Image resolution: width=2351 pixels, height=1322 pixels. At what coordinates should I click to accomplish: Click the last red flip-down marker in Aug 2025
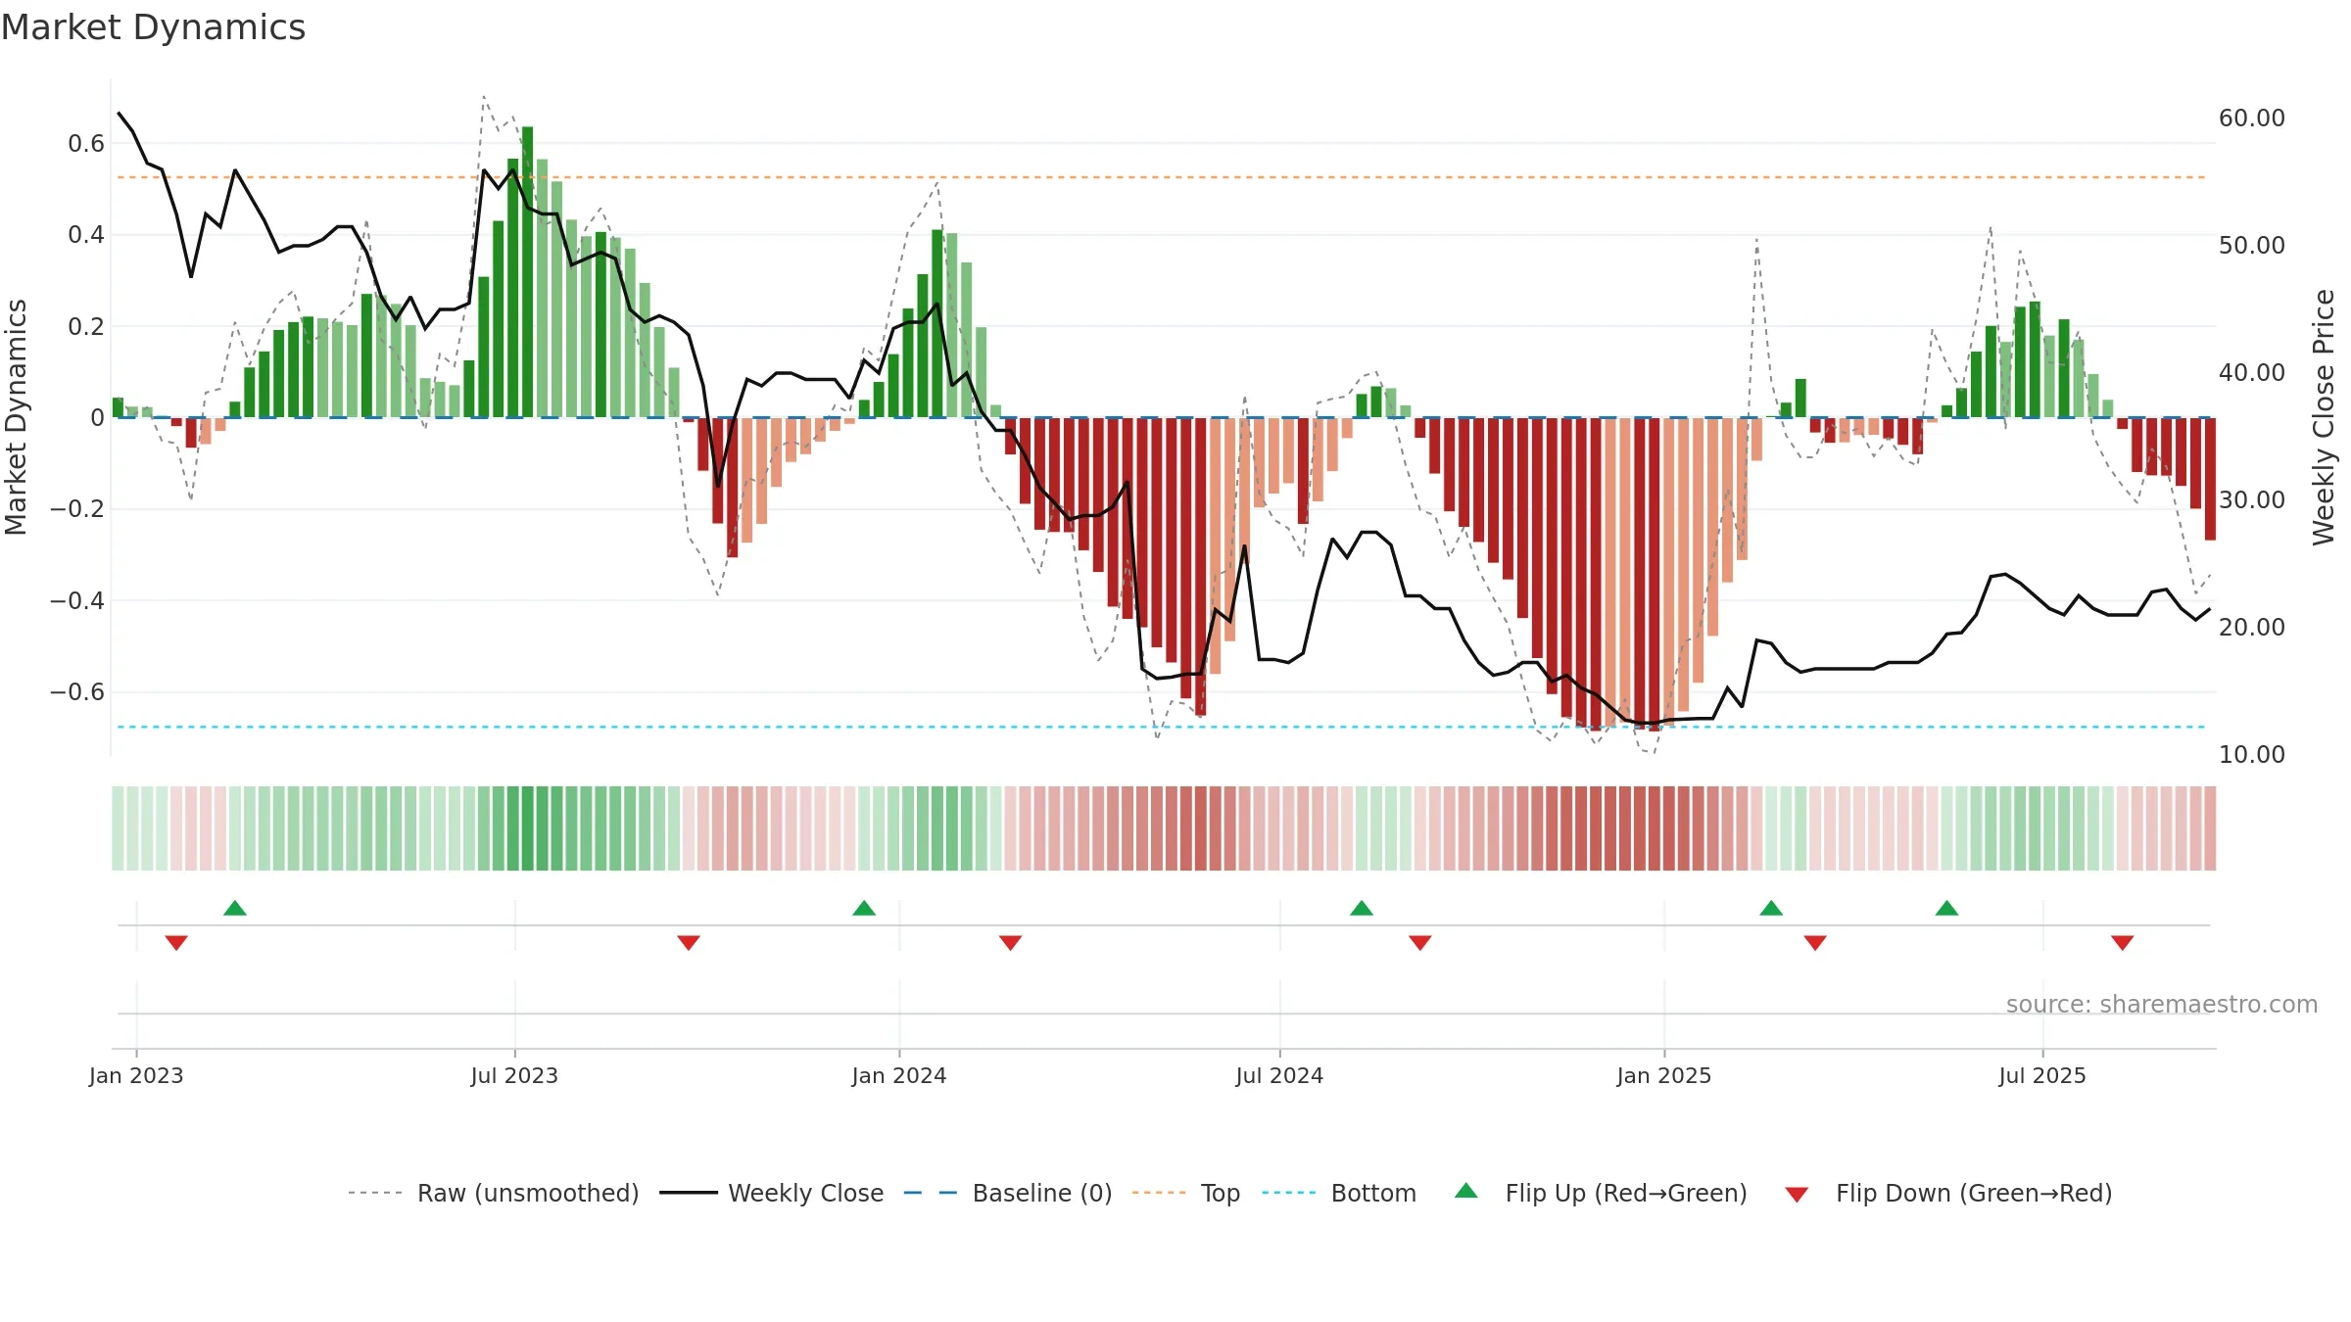(x=2123, y=942)
